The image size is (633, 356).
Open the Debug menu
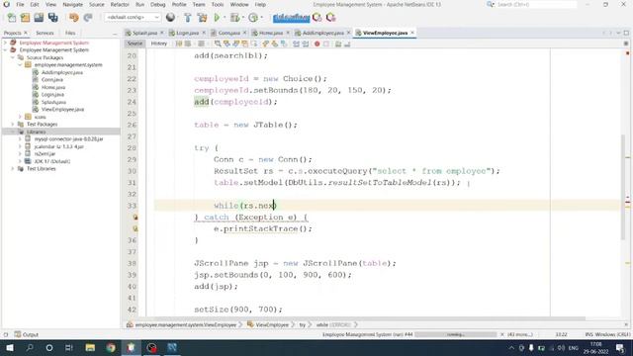(x=158, y=4)
